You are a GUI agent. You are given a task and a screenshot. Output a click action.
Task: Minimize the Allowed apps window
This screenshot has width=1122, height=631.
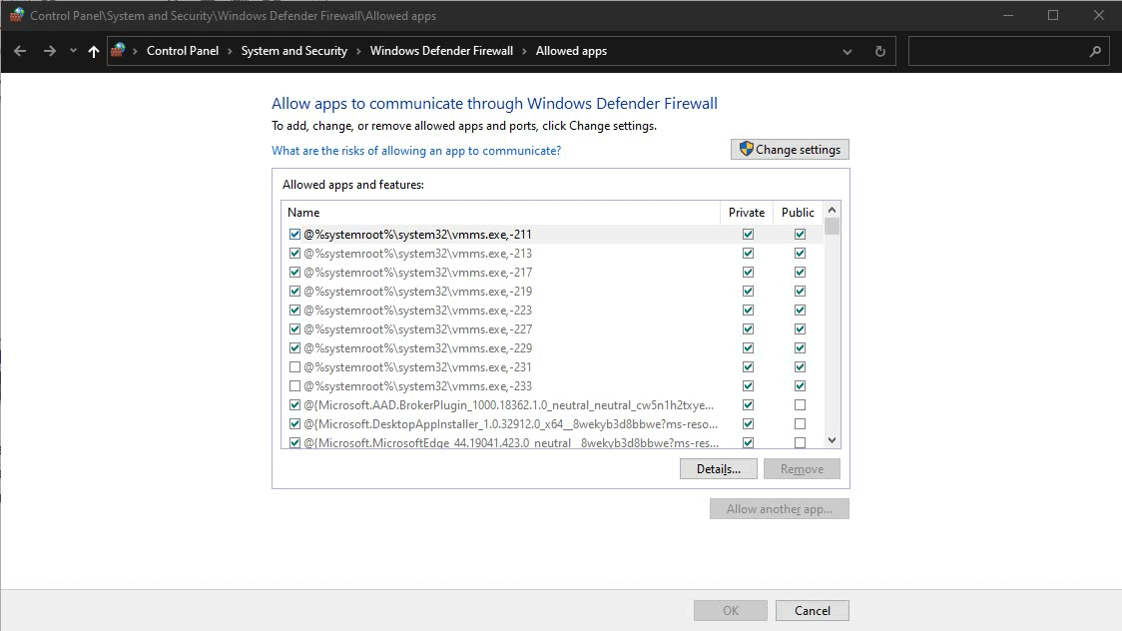1008,15
